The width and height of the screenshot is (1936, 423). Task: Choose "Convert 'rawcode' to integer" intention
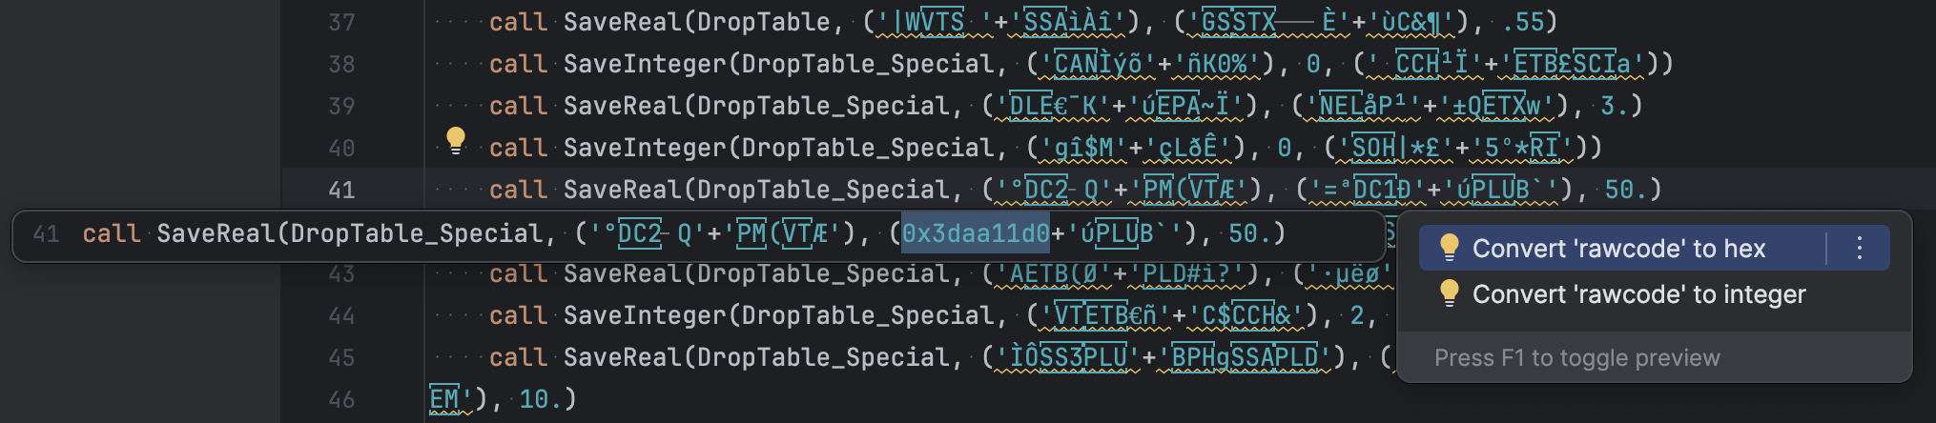tap(1638, 294)
